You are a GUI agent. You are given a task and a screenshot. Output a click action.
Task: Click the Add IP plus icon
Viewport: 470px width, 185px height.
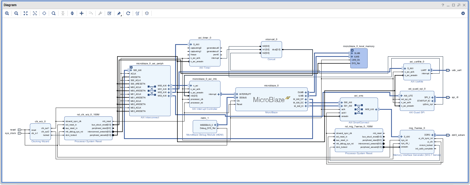82,13
